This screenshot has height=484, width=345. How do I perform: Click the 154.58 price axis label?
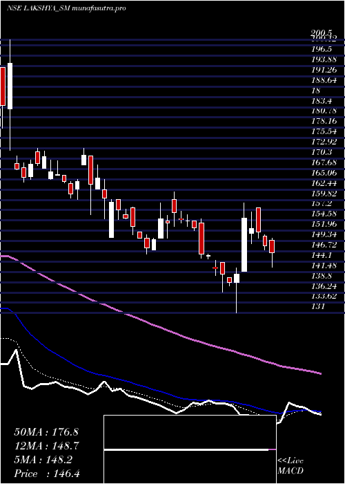pos(324,214)
